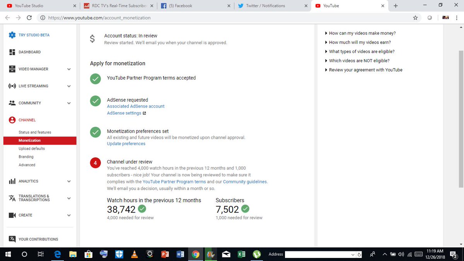The width and height of the screenshot is (464, 261).
Task: Expand the Create section chevron
Action: 69,215
